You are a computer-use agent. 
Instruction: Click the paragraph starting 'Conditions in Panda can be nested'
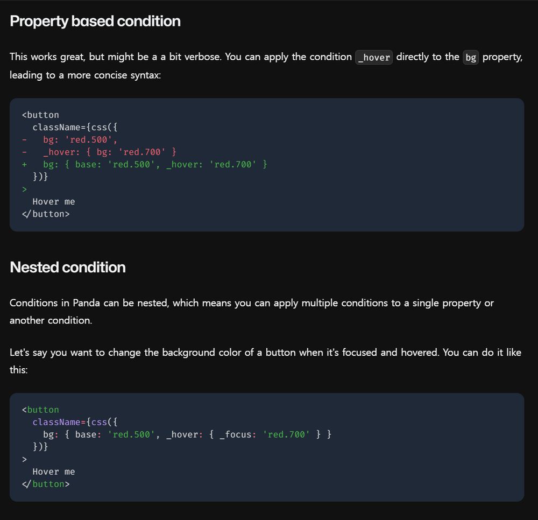click(x=251, y=311)
